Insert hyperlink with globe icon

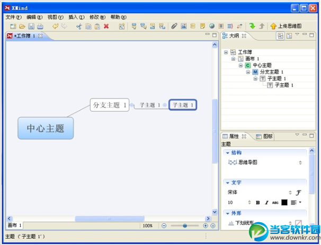(x=212, y=26)
